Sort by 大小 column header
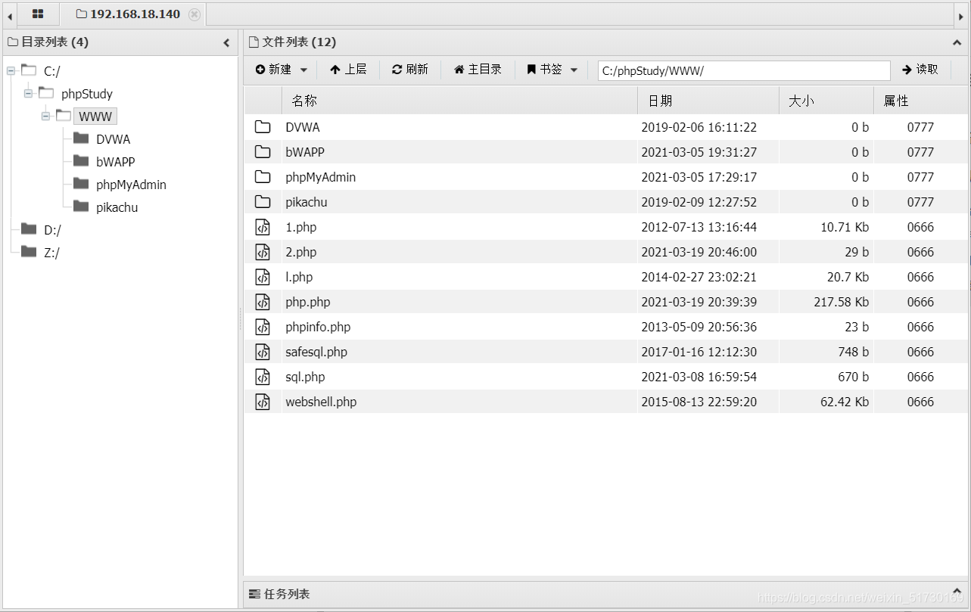This screenshot has width=971, height=612. 826,101
